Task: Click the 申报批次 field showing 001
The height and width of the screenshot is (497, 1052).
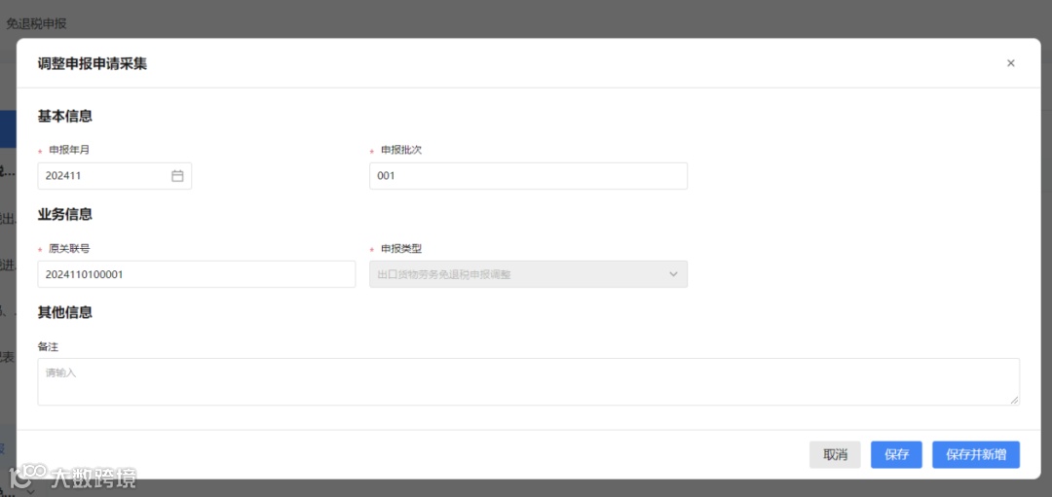Action: [528, 176]
